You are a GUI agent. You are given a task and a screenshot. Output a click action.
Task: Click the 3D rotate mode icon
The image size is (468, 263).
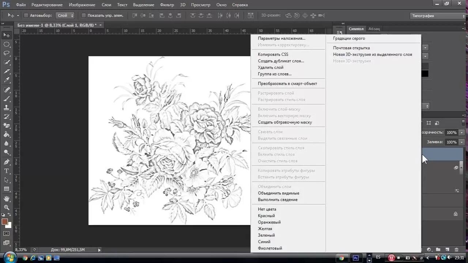[x=288, y=16]
